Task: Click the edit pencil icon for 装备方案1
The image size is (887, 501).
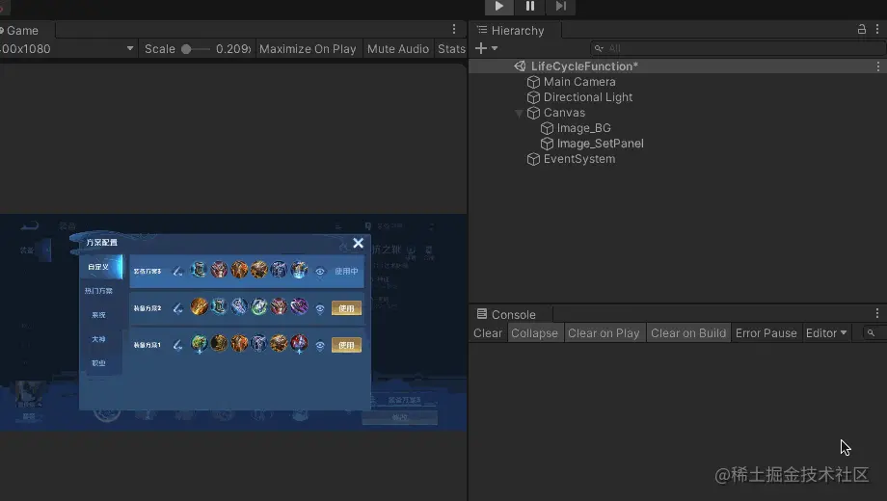Action: 177,345
